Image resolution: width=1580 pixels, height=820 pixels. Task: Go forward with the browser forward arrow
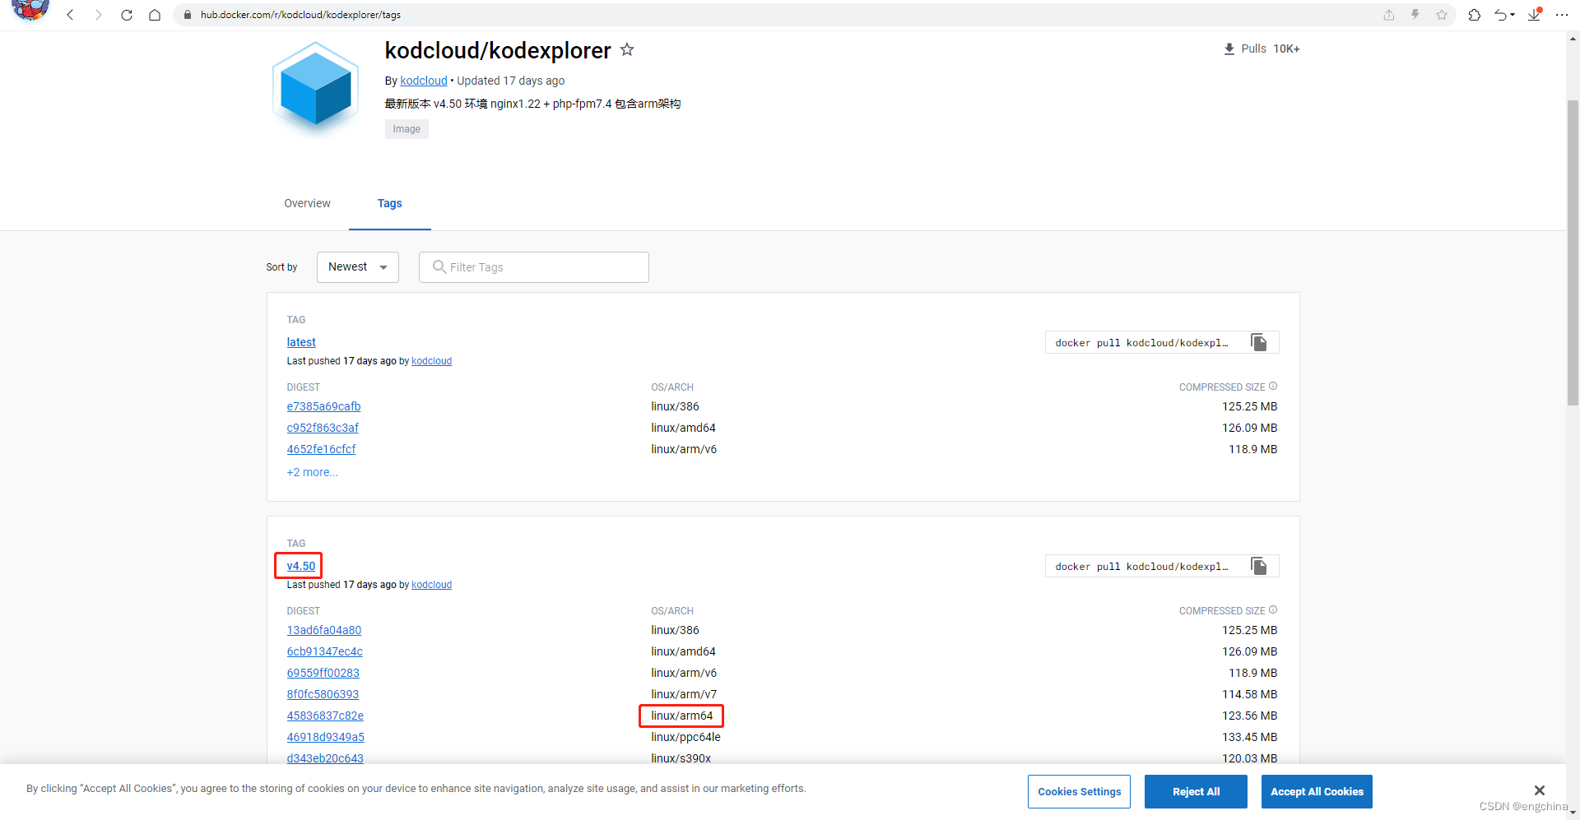[x=99, y=15]
